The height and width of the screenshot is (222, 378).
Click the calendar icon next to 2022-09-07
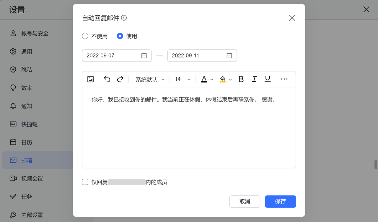pyautogui.click(x=144, y=55)
